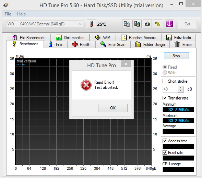Viewport: 202px width, 178px height.
Task: Open the Random Access tab
Action: pos(139,38)
